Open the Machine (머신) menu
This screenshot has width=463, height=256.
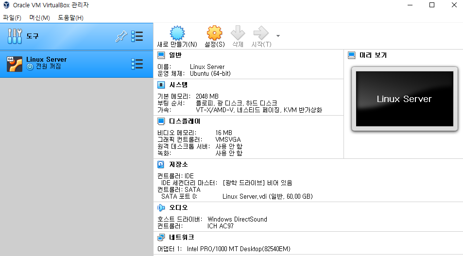pos(39,17)
